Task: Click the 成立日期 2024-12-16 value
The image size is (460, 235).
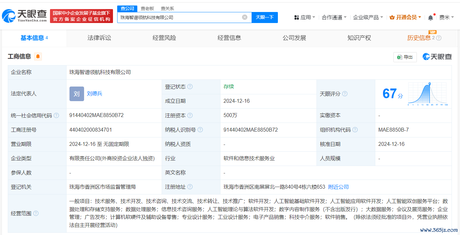Action: click(x=237, y=101)
